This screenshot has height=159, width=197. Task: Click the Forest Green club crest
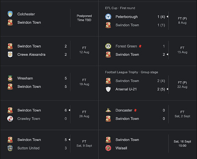(108, 46)
